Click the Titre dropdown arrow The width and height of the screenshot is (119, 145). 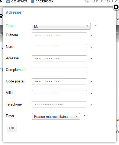[x=87, y=26]
